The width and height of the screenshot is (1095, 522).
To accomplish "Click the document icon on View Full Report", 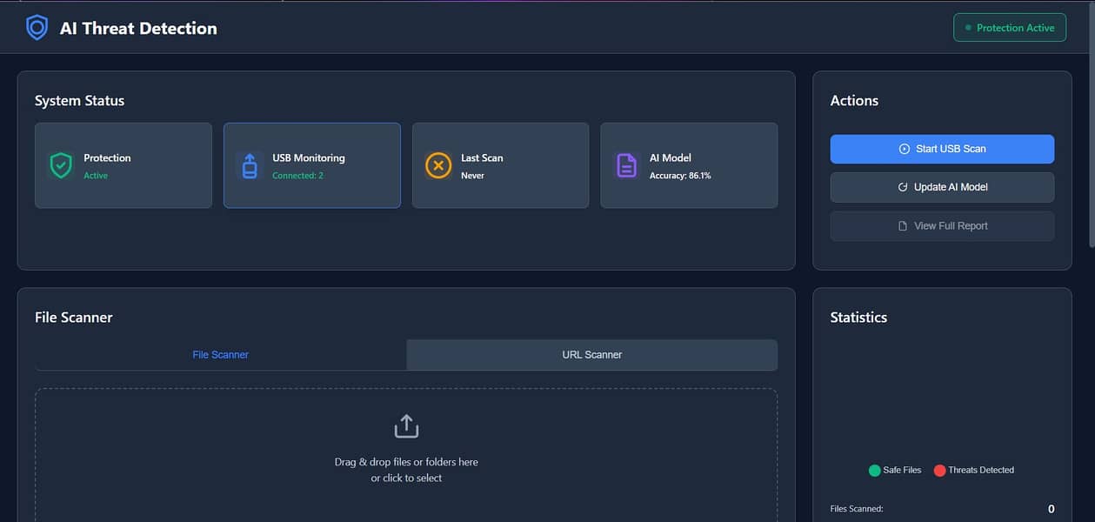I will (x=903, y=226).
